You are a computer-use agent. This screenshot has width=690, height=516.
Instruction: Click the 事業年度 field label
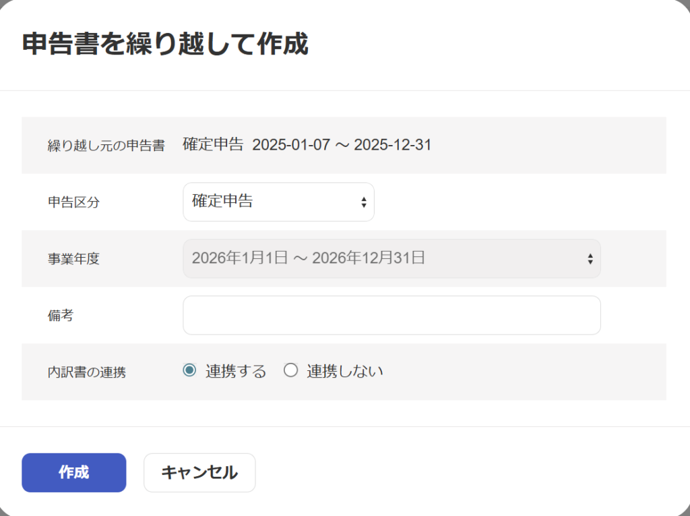tap(73, 259)
